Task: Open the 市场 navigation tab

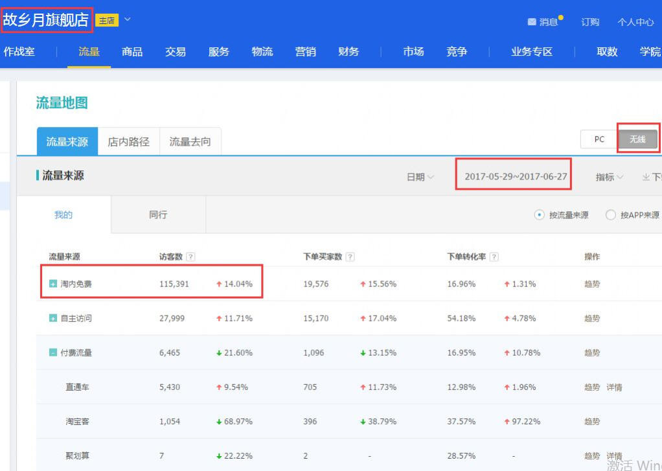Action: point(413,52)
